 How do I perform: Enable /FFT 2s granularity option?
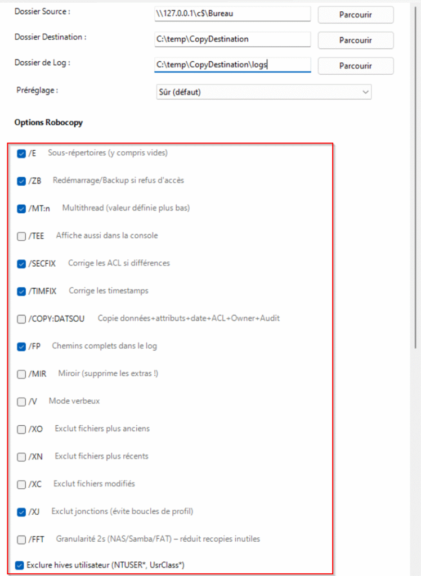tap(21, 539)
